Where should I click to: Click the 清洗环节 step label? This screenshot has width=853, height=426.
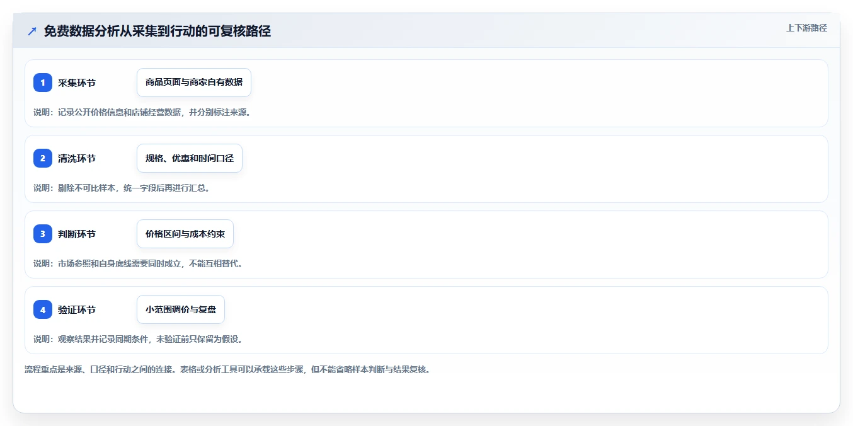(x=77, y=158)
